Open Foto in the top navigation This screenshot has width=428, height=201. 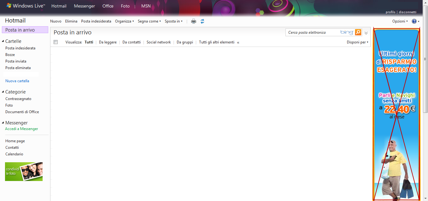pyautogui.click(x=125, y=6)
